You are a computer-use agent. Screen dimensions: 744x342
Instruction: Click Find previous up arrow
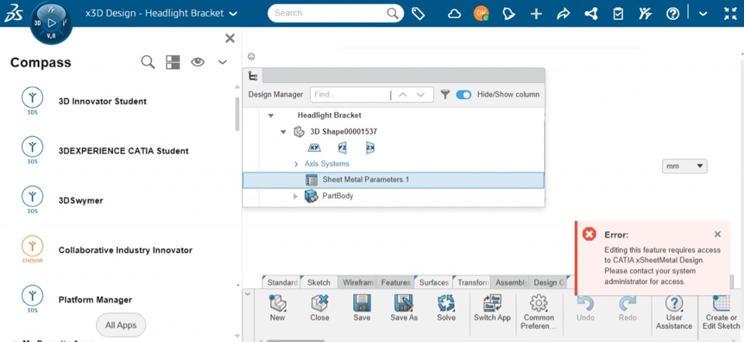[403, 94]
